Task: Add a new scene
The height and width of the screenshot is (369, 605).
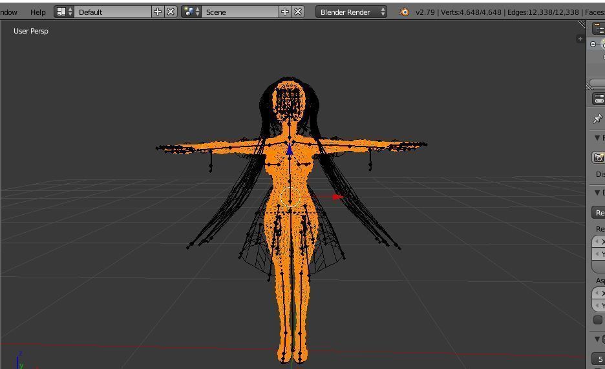Action: point(285,12)
